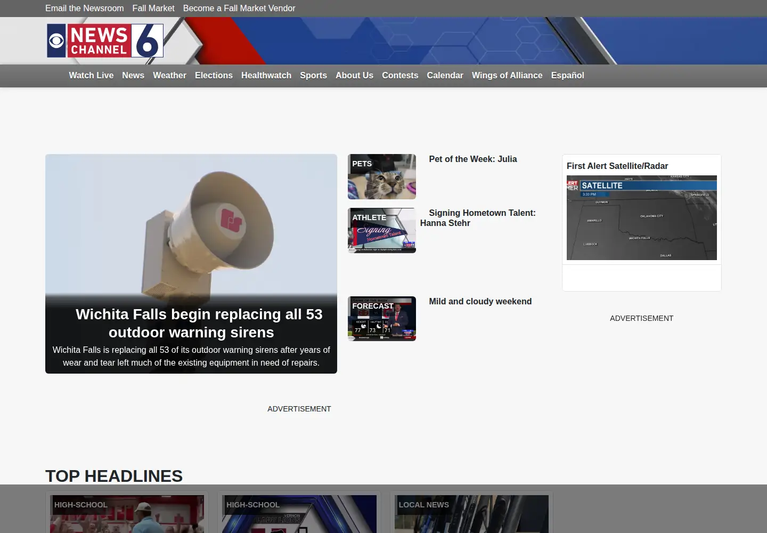Open the About Us menu item

coord(354,76)
